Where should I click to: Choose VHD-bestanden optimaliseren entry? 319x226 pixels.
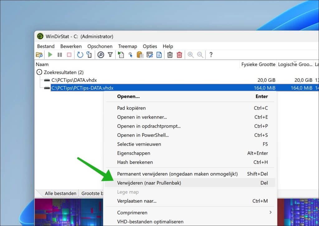[190, 222]
